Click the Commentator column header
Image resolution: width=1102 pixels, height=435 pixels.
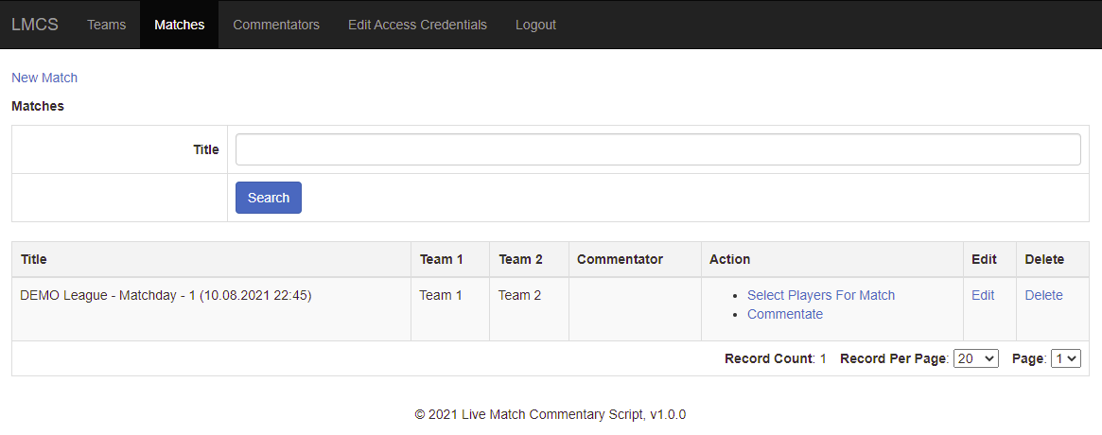point(620,259)
